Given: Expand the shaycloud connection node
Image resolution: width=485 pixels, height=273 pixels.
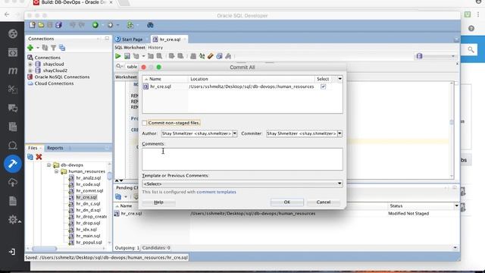Looking at the screenshot, I should (30, 64).
